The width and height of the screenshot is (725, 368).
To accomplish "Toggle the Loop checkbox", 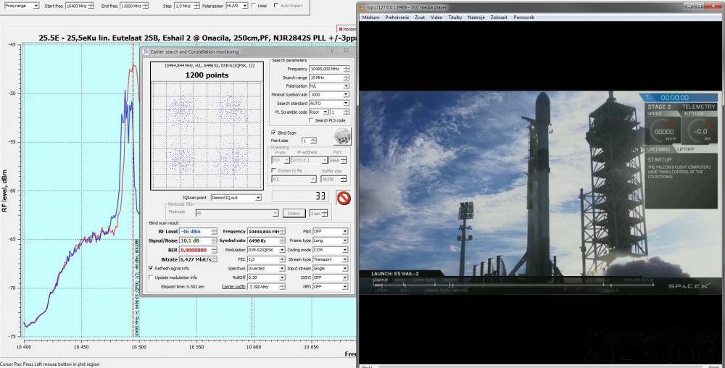I will (x=253, y=5).
